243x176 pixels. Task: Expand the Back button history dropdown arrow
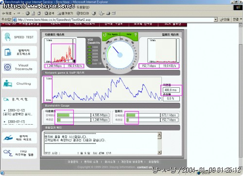coord(14,14)
